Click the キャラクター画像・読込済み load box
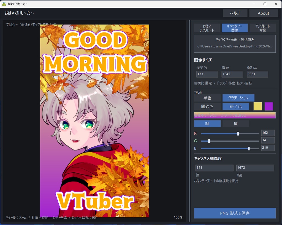This screenshot has width=282, height=225. click(x=235, y=44)
